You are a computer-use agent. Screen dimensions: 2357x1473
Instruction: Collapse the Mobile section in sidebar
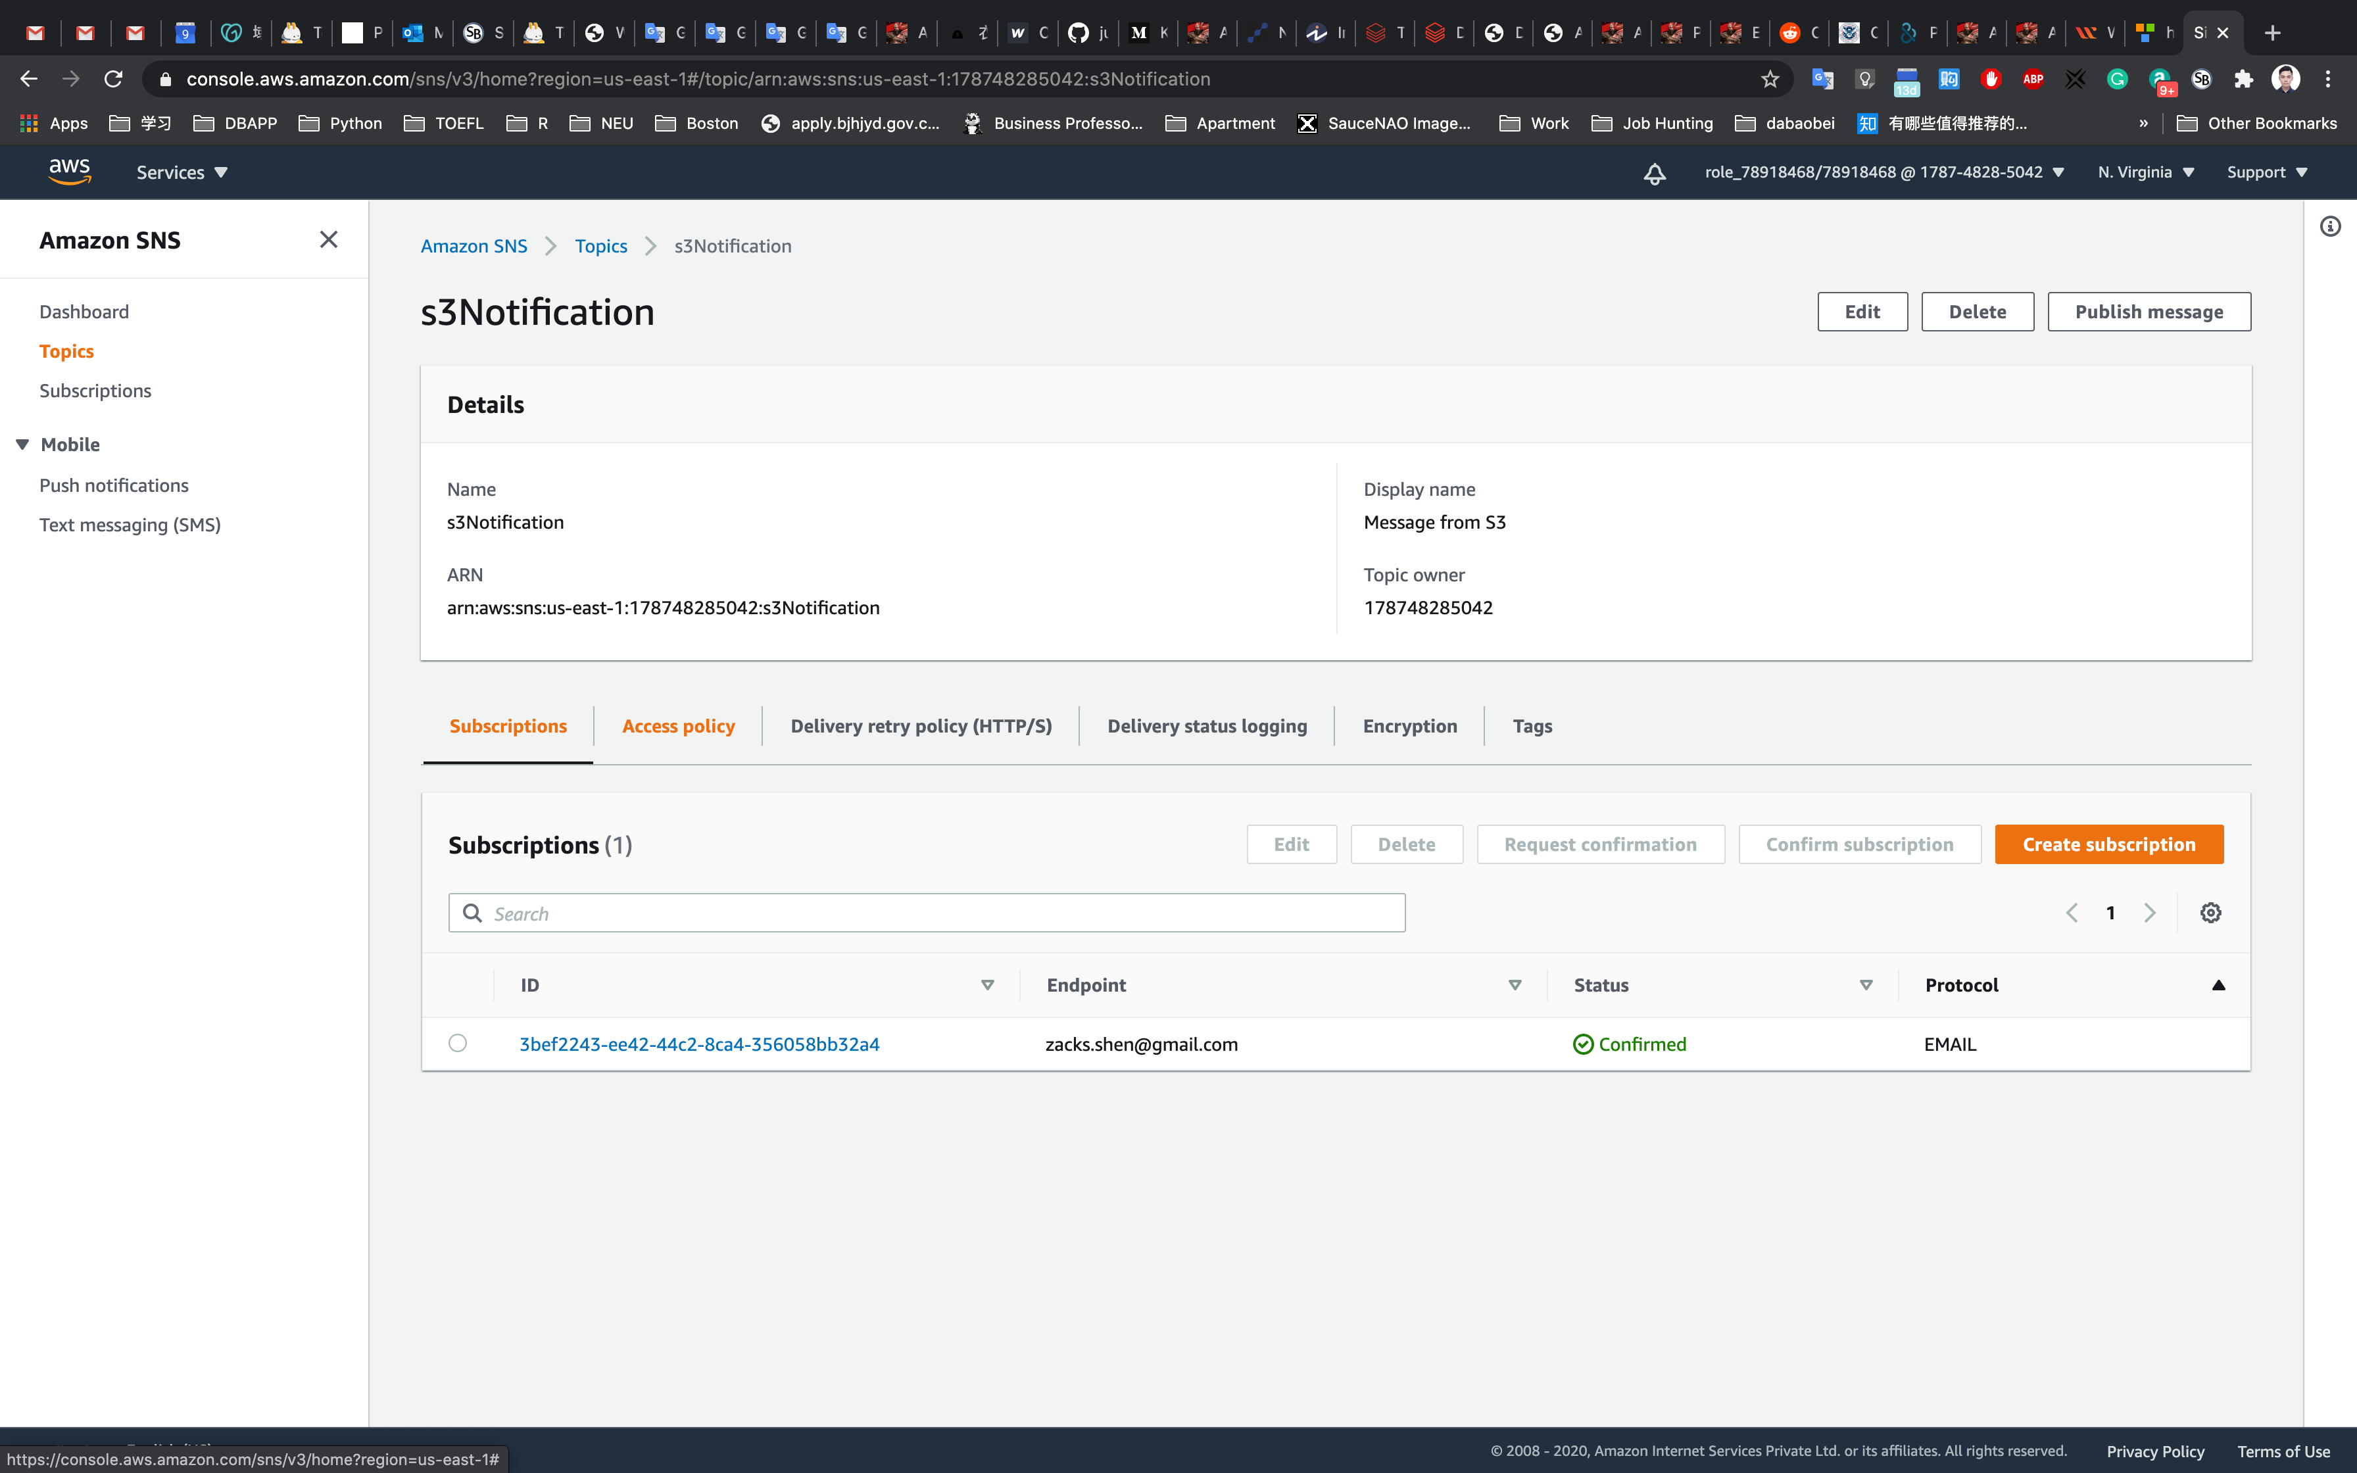[x=24, y=445]
